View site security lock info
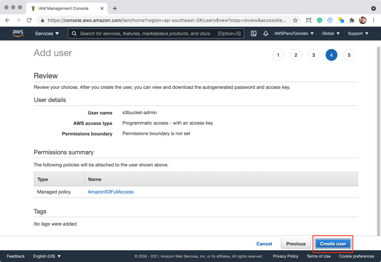The height and width of the screenshot is (262, 381). pos(42,21)
